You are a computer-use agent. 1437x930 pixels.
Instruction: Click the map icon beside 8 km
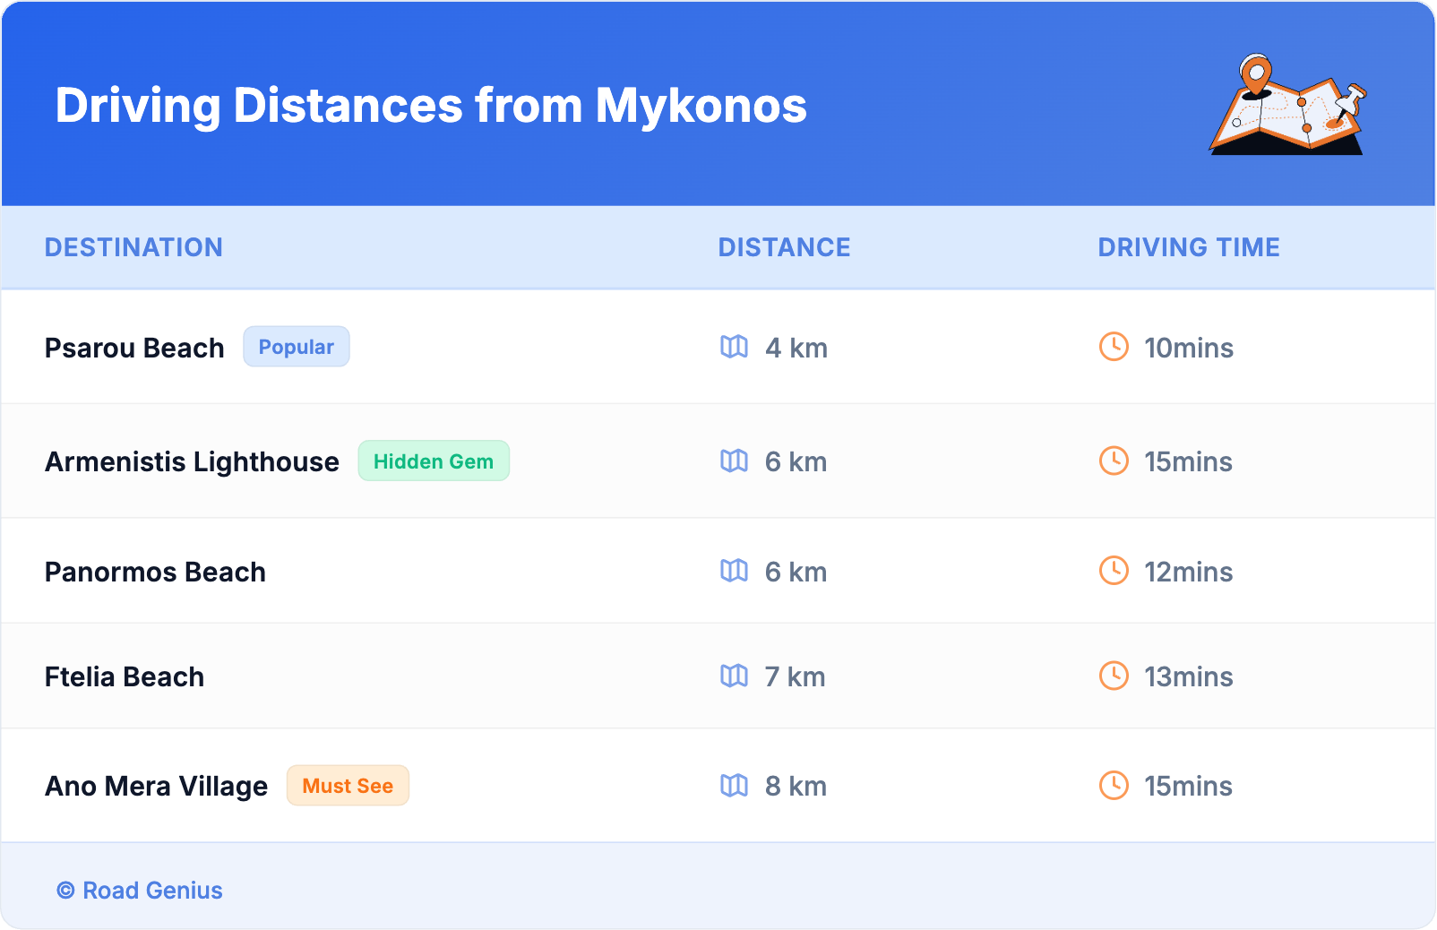pyautogui.click(x=734, y=786)
